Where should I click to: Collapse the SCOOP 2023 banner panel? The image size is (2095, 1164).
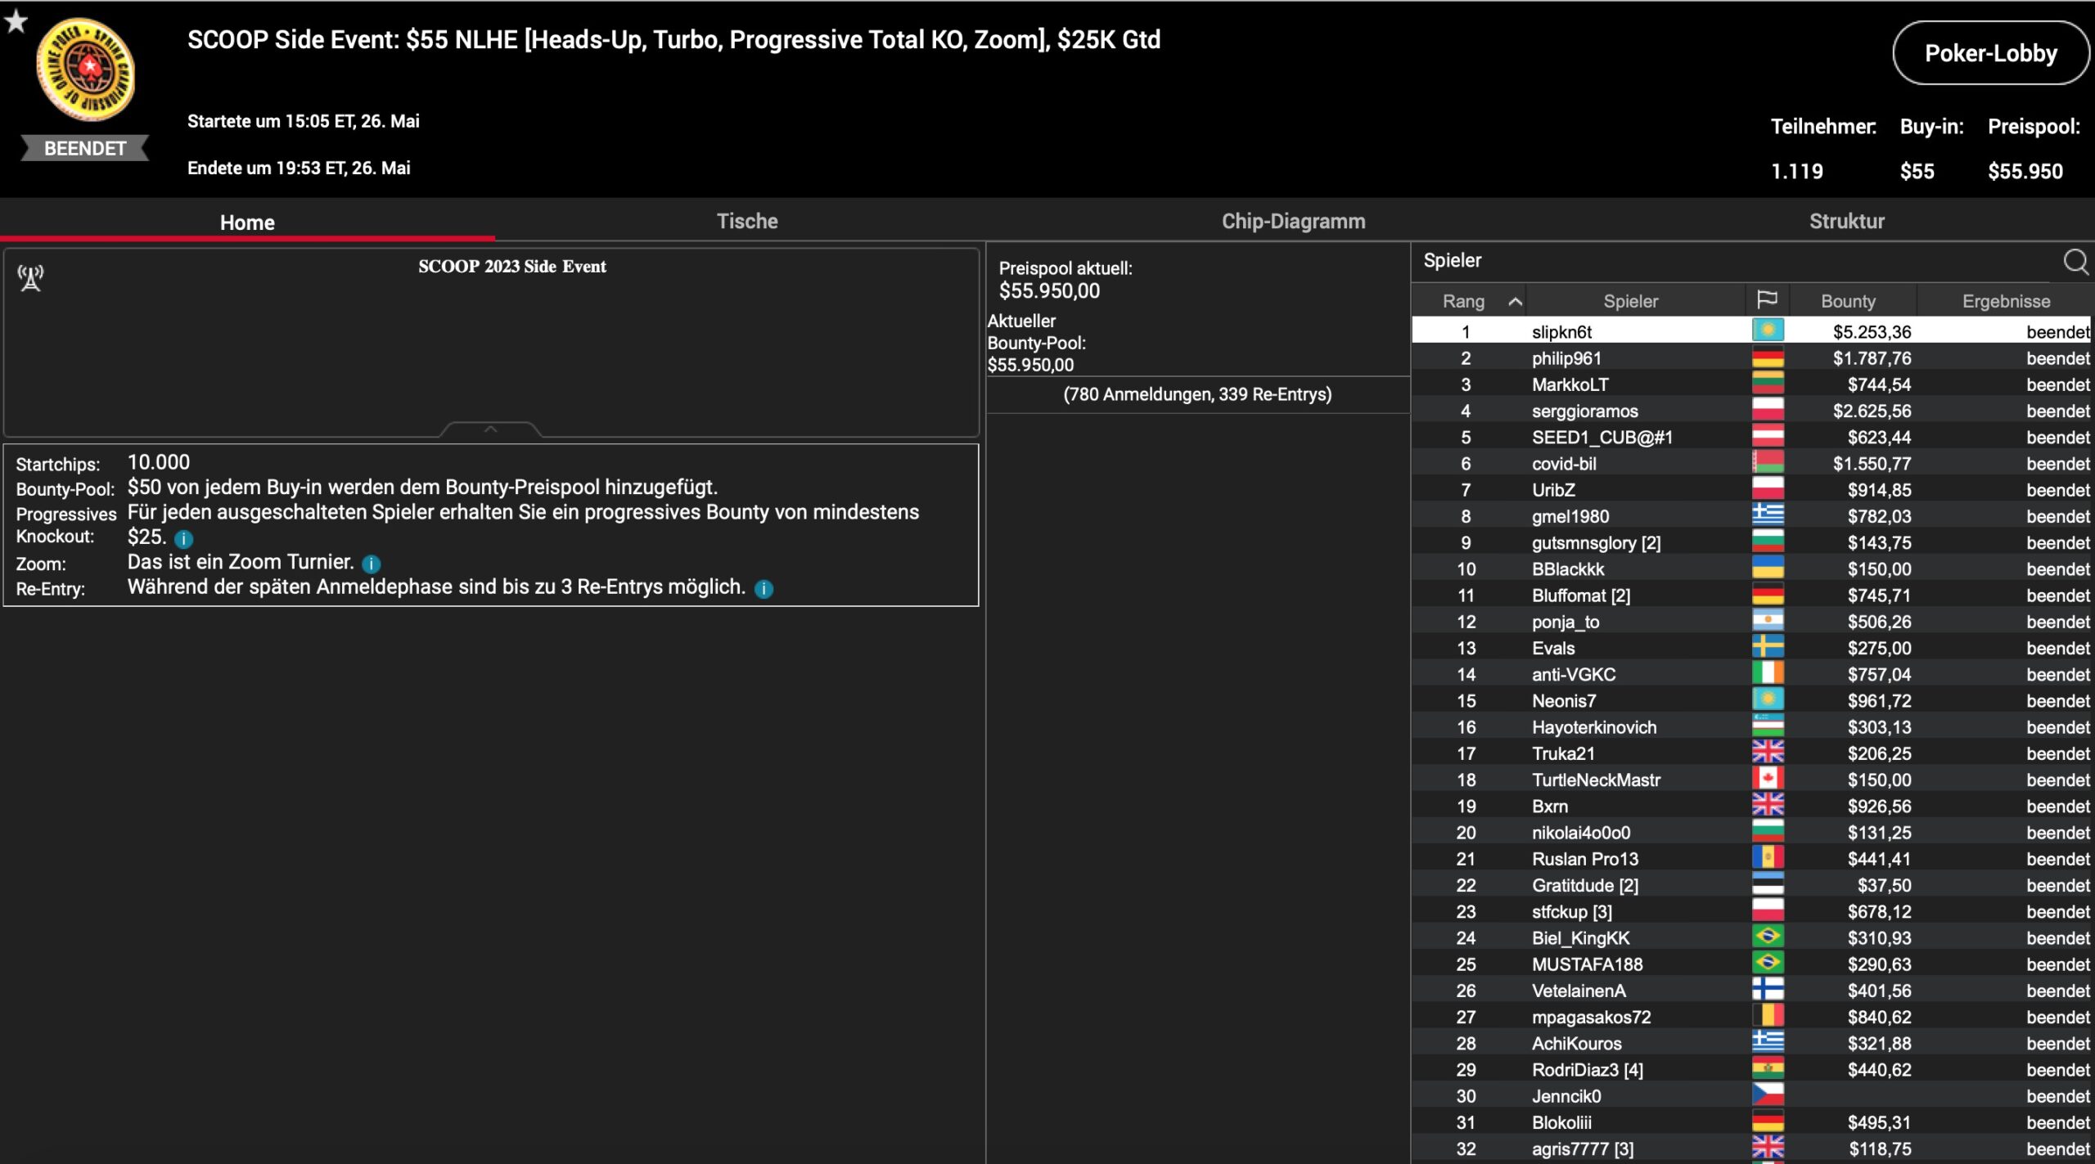pos(490,429)
